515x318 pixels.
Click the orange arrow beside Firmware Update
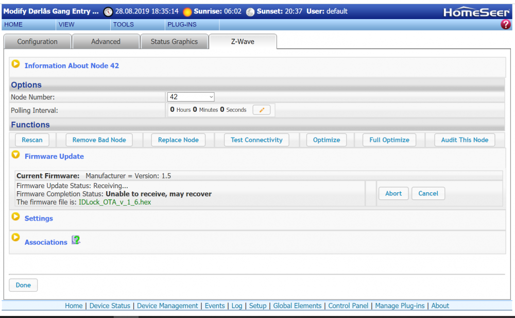[15, 154]
